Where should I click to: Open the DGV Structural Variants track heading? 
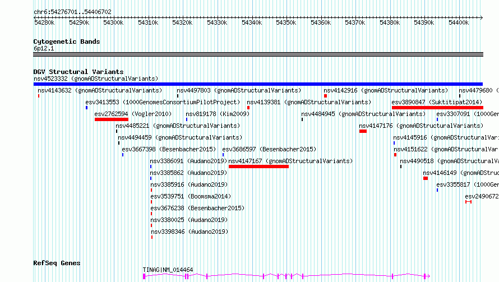(78, 72)
